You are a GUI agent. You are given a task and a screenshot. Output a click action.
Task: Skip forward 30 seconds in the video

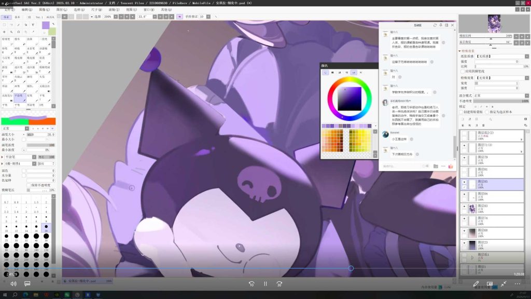[x=279, y=284]
